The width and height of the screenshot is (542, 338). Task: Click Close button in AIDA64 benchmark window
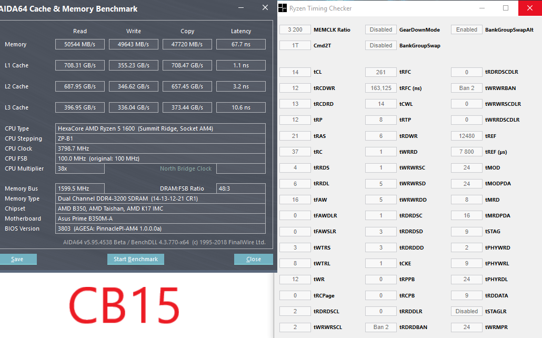(x=253, y=259)
